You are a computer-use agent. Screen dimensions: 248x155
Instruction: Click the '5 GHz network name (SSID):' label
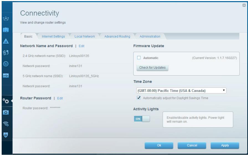tap(43, 76)
